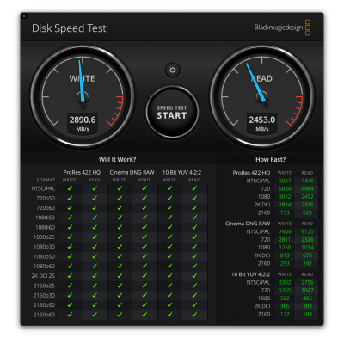This screenshot has height=344, width=344.
Task: Click 10 Bit YUV NTSC/PAL read value 2756
Action: click(x=307, y=283)
